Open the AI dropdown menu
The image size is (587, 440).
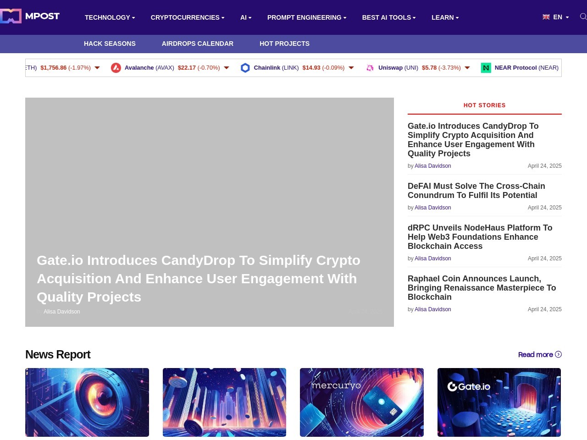point(246,17)
